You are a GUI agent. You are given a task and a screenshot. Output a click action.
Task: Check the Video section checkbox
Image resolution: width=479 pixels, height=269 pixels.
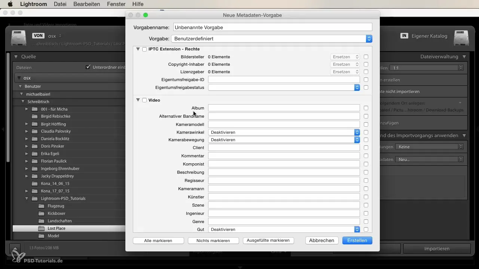[x=144, y=101]
